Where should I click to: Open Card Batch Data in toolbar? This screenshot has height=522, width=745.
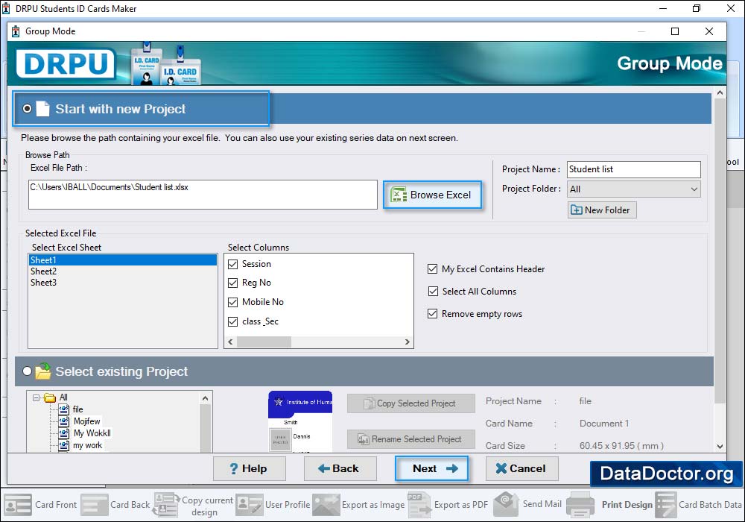(699, 505)
